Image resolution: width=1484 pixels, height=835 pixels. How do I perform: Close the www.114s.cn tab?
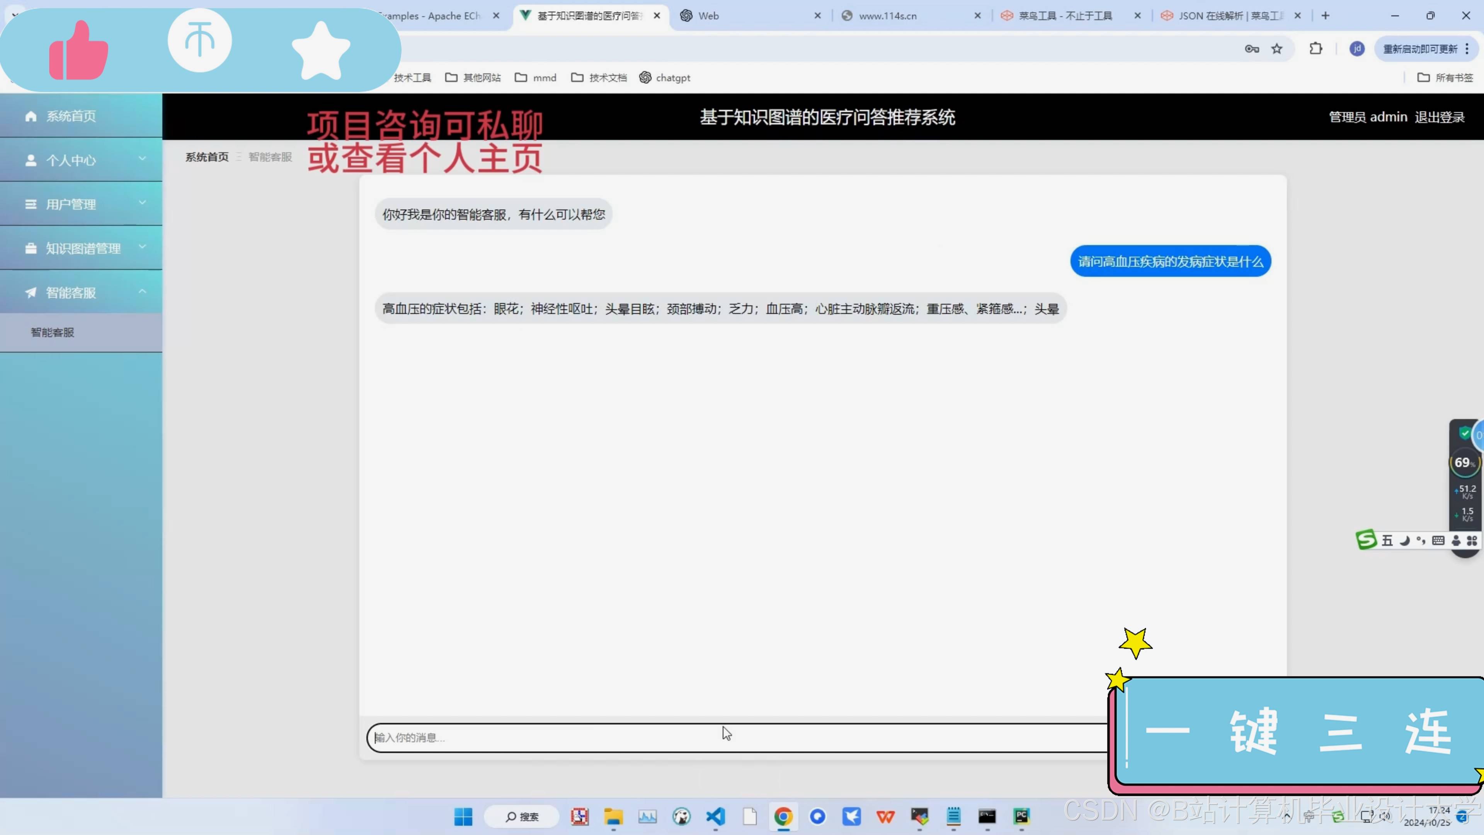tap(978, 15)
